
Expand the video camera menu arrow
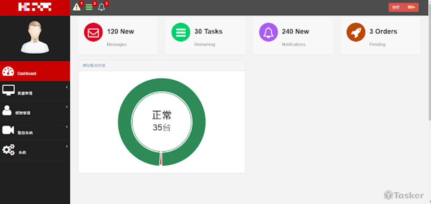pyautogui.click(x=67, y=127)
